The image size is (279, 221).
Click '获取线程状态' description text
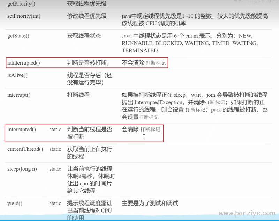tap(84, 36)
